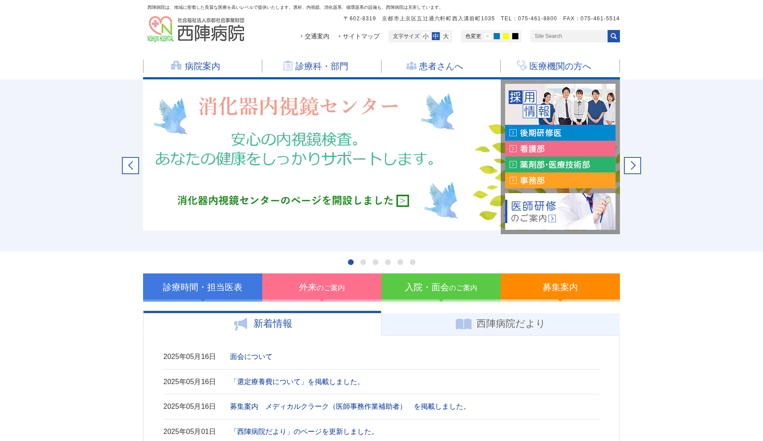Click the search magnifier icon button
This screenshot has width=763, height=441.
click(613, 36)
